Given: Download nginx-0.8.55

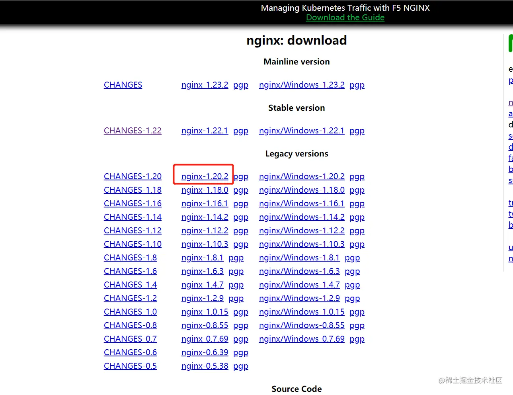Looking at the screenshot, I should pyautogui.click(x=205, y=325).
